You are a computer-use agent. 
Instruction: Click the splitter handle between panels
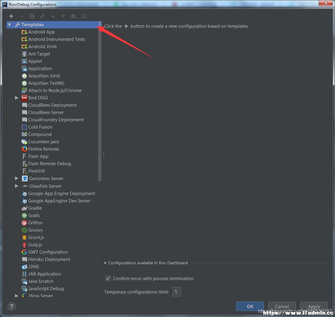(103, 155)
